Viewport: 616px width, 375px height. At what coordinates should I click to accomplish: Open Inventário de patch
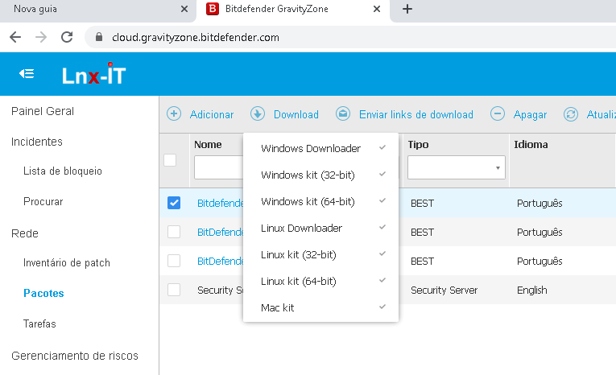(67, 262)
